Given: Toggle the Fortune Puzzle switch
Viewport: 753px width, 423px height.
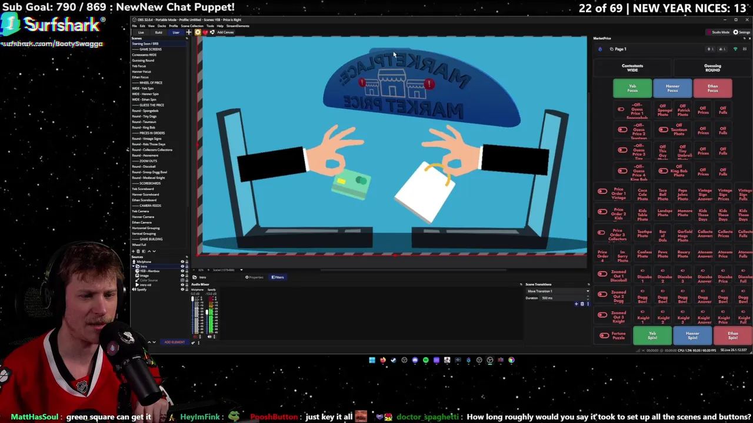Looking at the screenshot, I should [604, 335].
